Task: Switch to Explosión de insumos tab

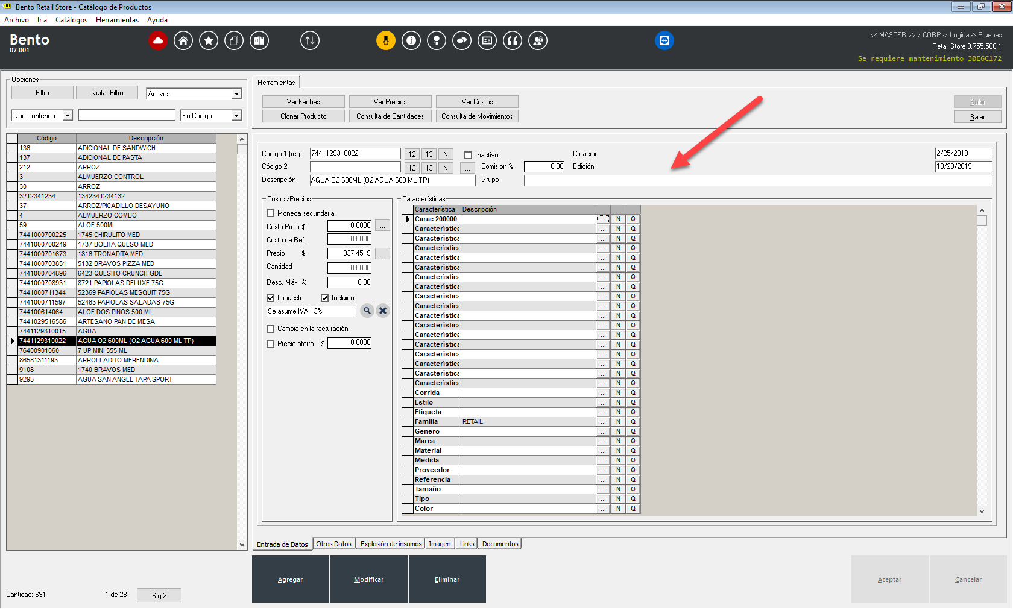Action: [391, 544]
